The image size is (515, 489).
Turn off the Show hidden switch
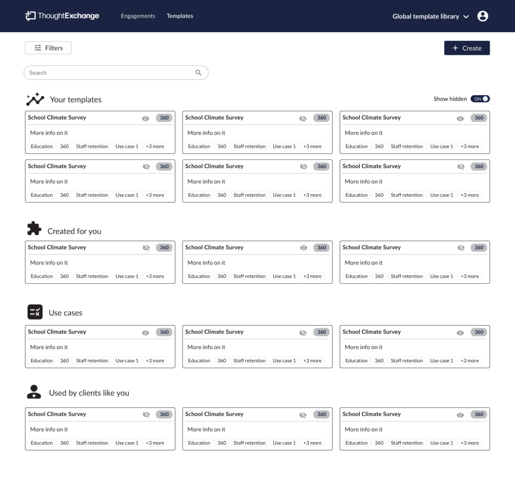coord(480,99)
